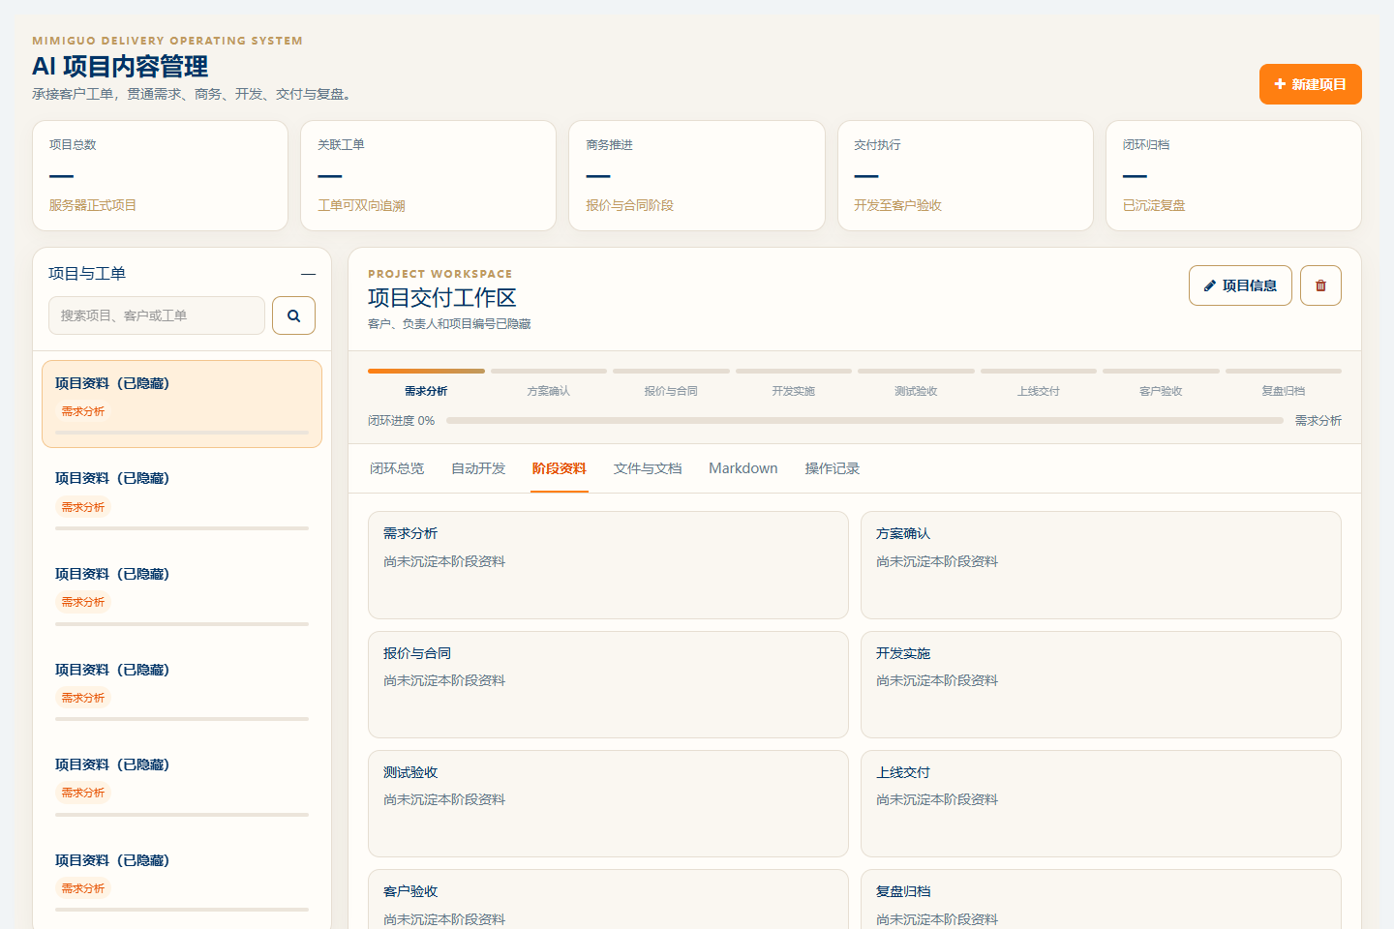Viewport: 1394px width, 929px height.
Task: Click the 闭环进度 0% progress bar
Action: click(x=864, y=421)
